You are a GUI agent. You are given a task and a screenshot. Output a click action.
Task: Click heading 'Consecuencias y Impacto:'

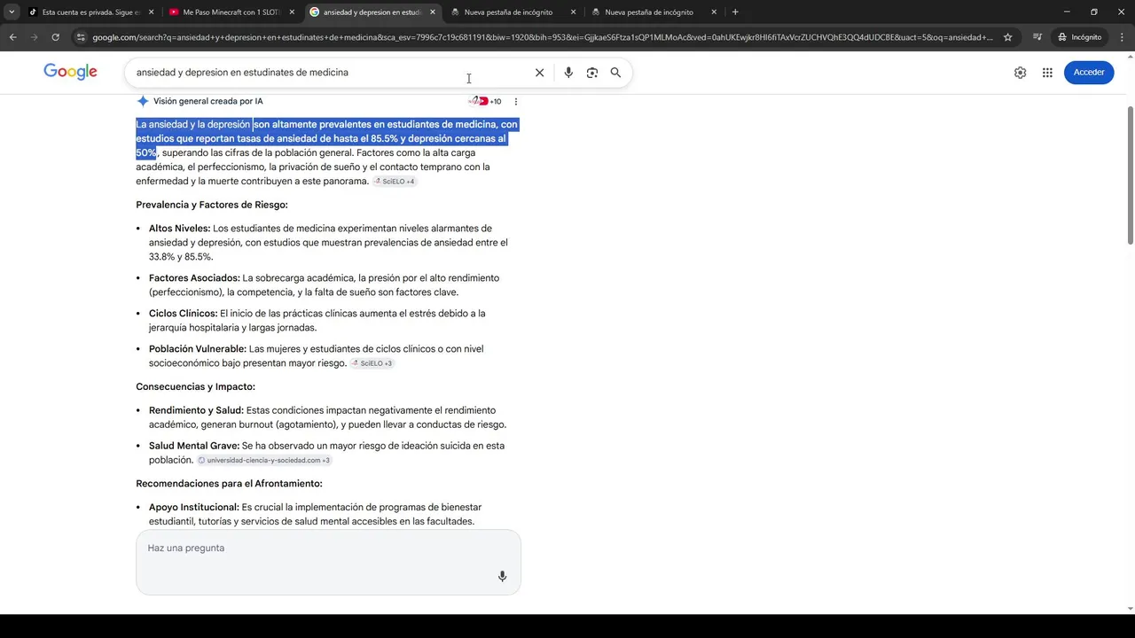[x=195, y=386]
